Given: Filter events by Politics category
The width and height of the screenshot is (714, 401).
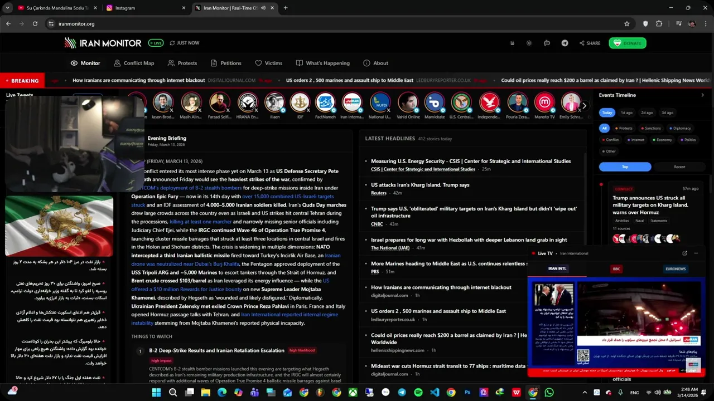Looking at the screenshot, I should click(x=688, y=140).
